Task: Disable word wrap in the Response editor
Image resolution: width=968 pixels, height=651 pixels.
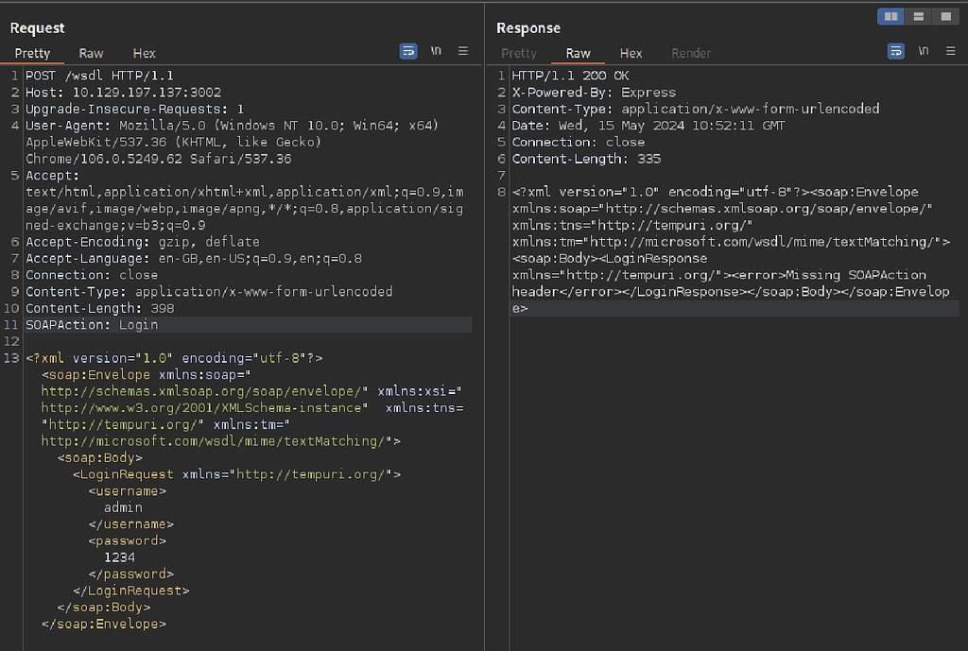Action: coord(895,51)
